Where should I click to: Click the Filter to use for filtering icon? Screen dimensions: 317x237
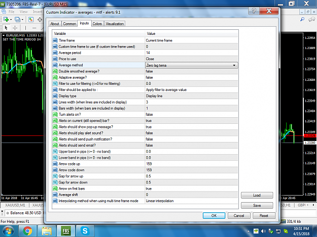(55, 83)
